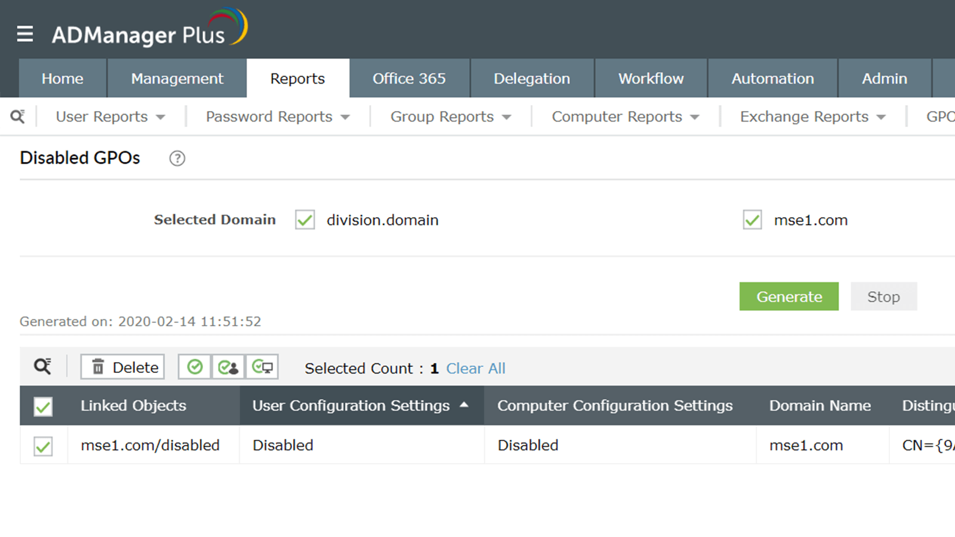Switch to the Delegation tab
This screenshot has height=537, width=955.
click(x=532, y=78)
